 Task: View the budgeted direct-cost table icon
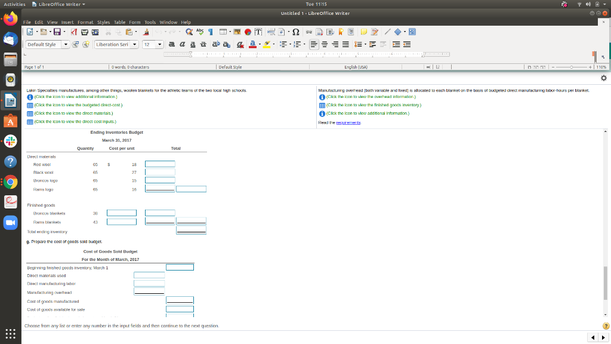click(x=30, y=105)
